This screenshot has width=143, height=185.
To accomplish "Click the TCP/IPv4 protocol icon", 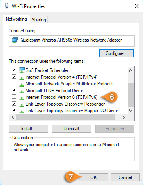I will coord(22,78).
